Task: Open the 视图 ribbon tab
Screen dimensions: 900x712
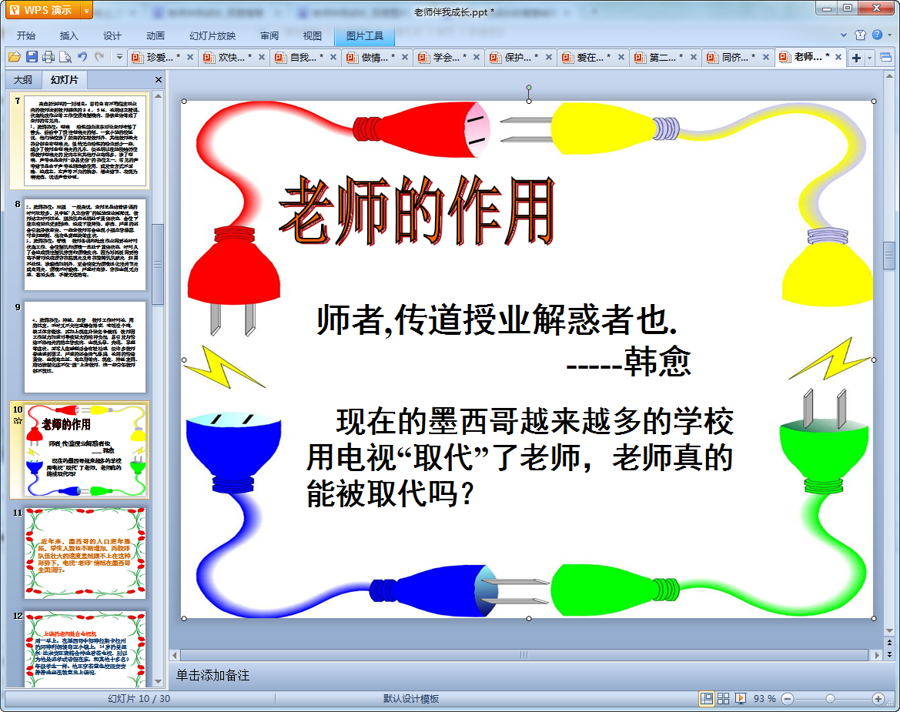Action: pos(313,35)
